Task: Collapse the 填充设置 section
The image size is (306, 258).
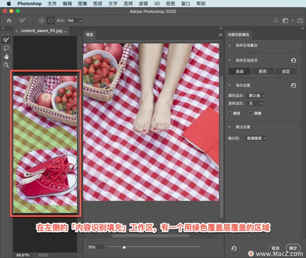Action: tap(229, 85)
